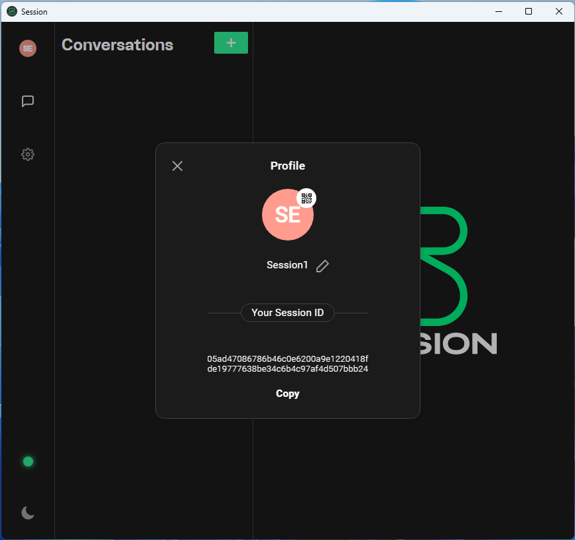
Task: Maximize the Session window
Action: pos(529,11)
